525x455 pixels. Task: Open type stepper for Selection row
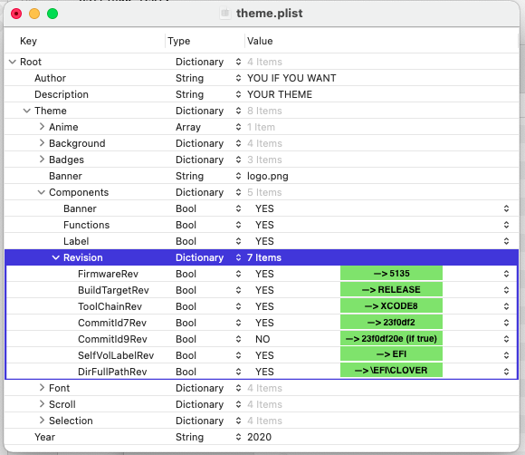coord(238,421)
